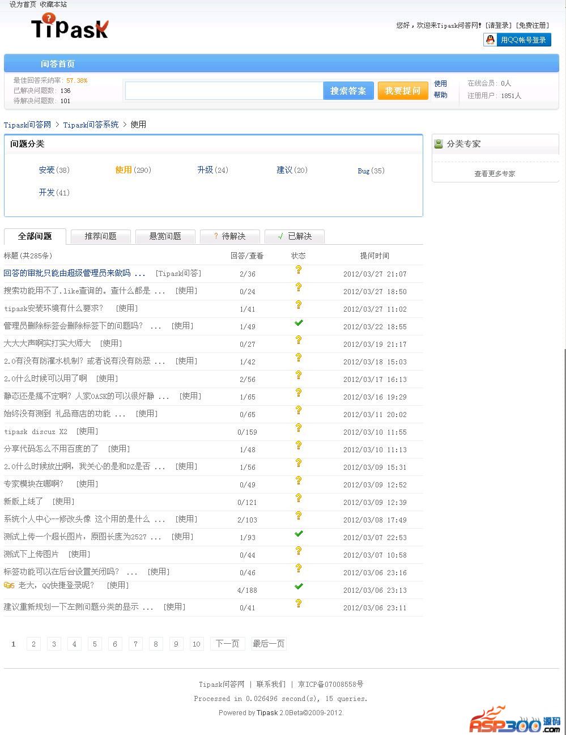Open the 免费注册 link
The width and height of the screenshot is (566, 735).
point(533,26)
